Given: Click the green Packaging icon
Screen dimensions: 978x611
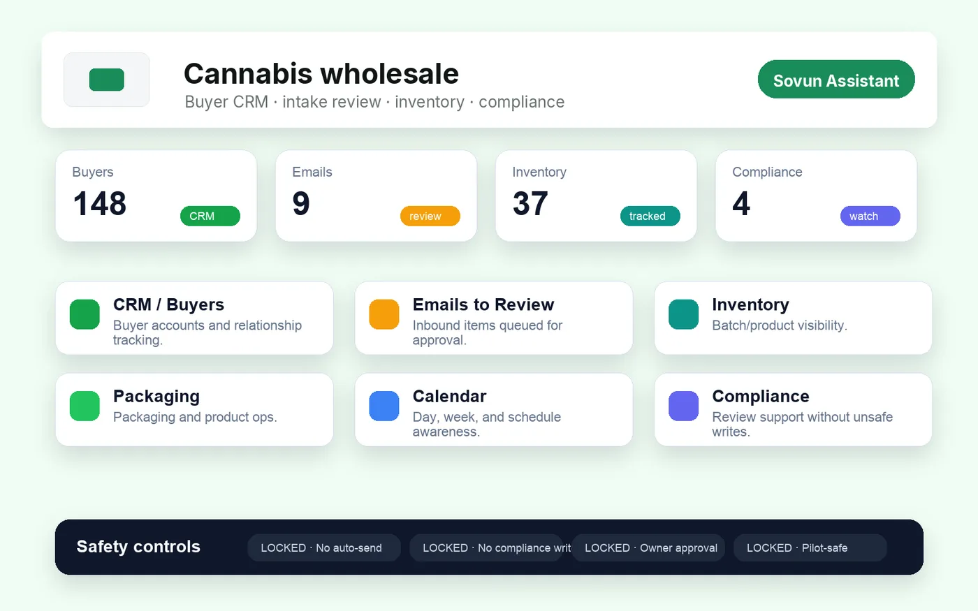Looking at the screenshot, I should click(85, 406).
